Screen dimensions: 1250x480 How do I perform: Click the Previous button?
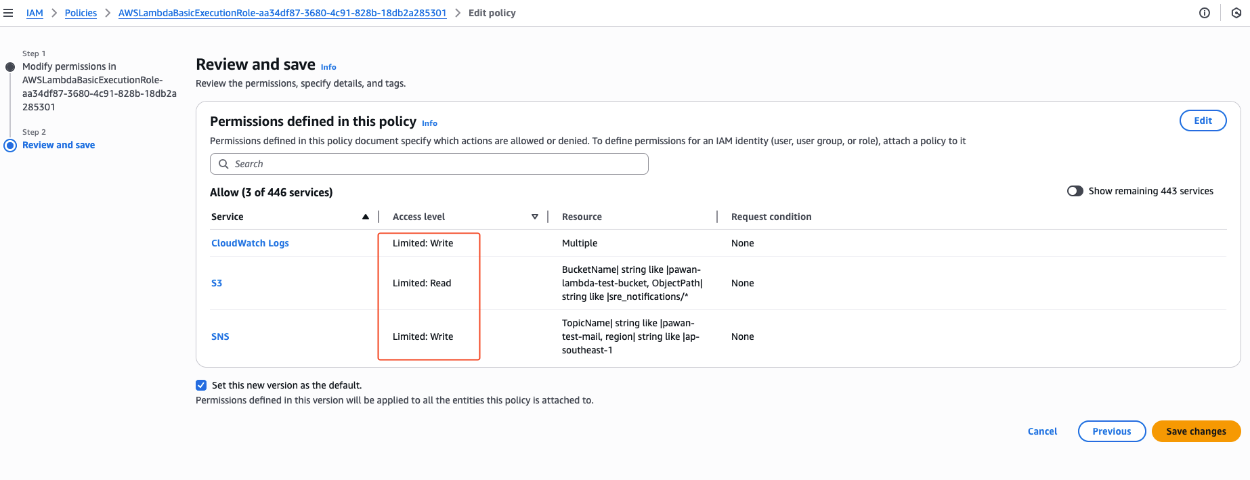click(x=1111, y=431)
